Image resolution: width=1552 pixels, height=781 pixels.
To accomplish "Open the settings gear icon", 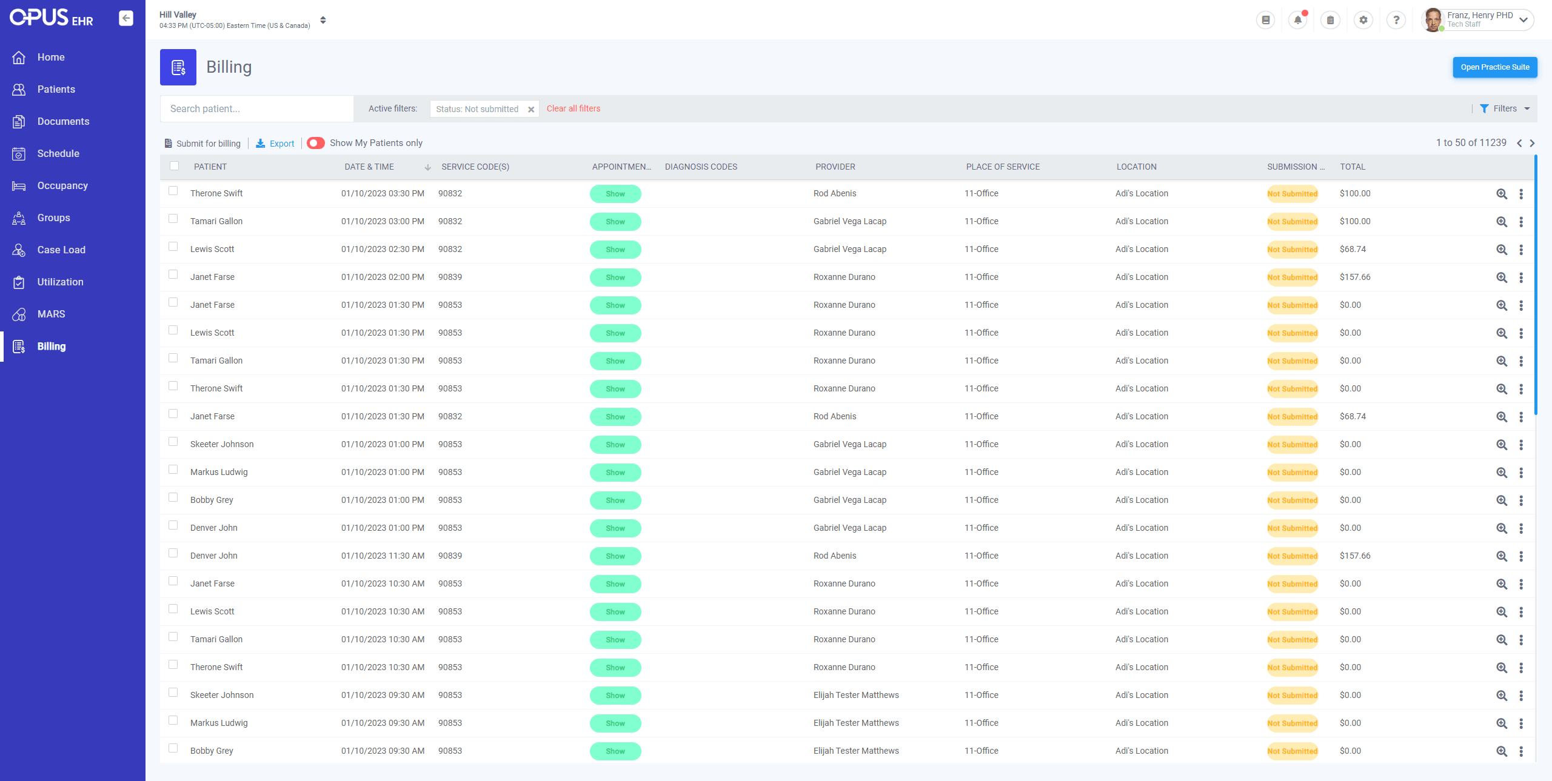I will click(x=1363, y=20).
